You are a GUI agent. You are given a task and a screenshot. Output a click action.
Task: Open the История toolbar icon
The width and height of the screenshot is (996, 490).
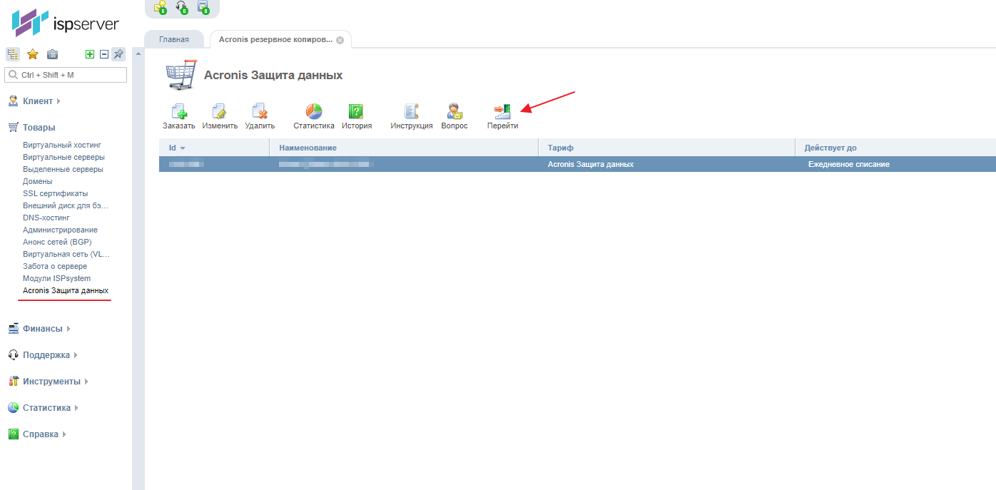(356, 111)
